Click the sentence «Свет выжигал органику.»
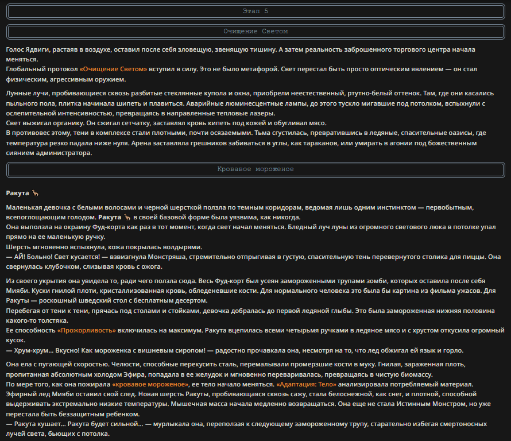This screenshot has width=511, height=441. 45,123
